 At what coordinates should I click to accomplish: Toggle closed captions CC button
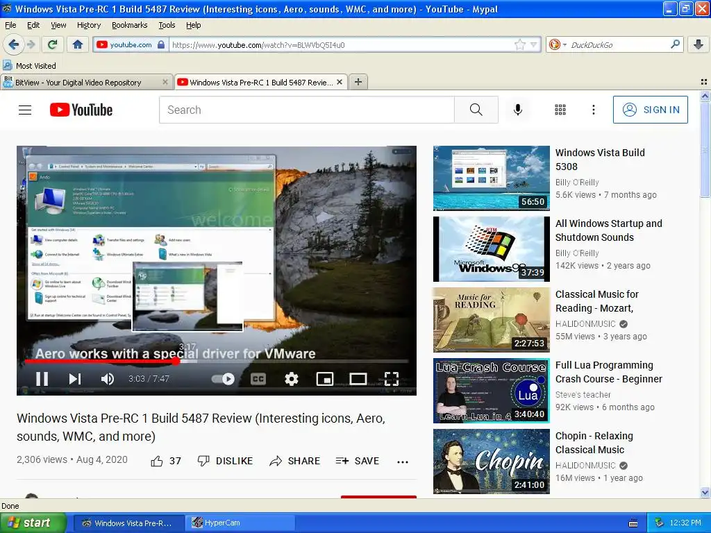pos(258,378)
